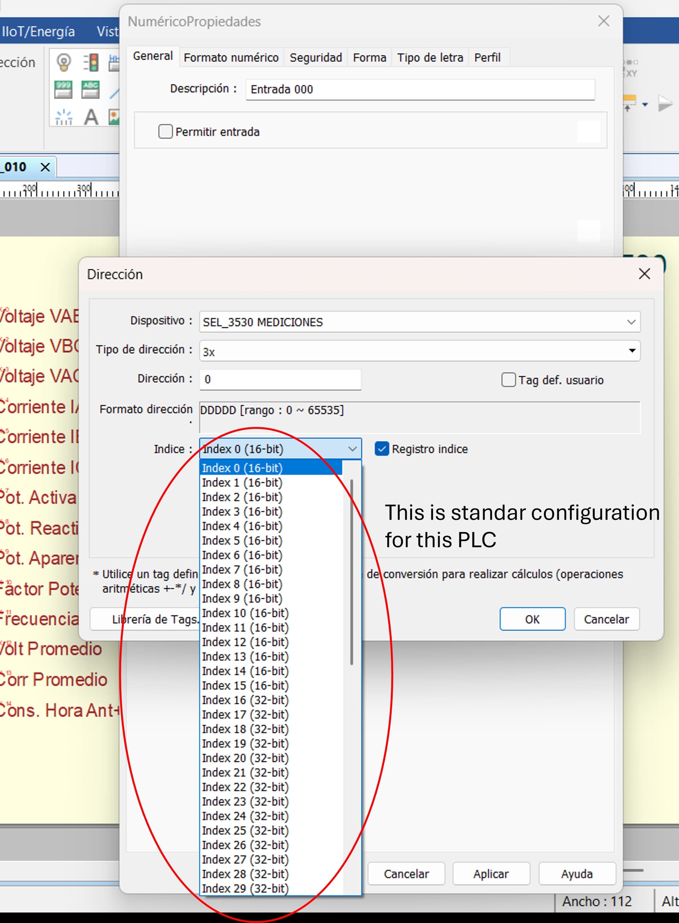Image resolution: width=679 pixels, height=923 pixels.
Task: Switch to the Formato numérico tab
Action: point(231,58)
